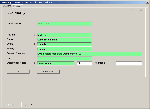The image size is (150, 109).
Task: Click the Class field Lamellibranchiata
Action: [x=64, y=40]
